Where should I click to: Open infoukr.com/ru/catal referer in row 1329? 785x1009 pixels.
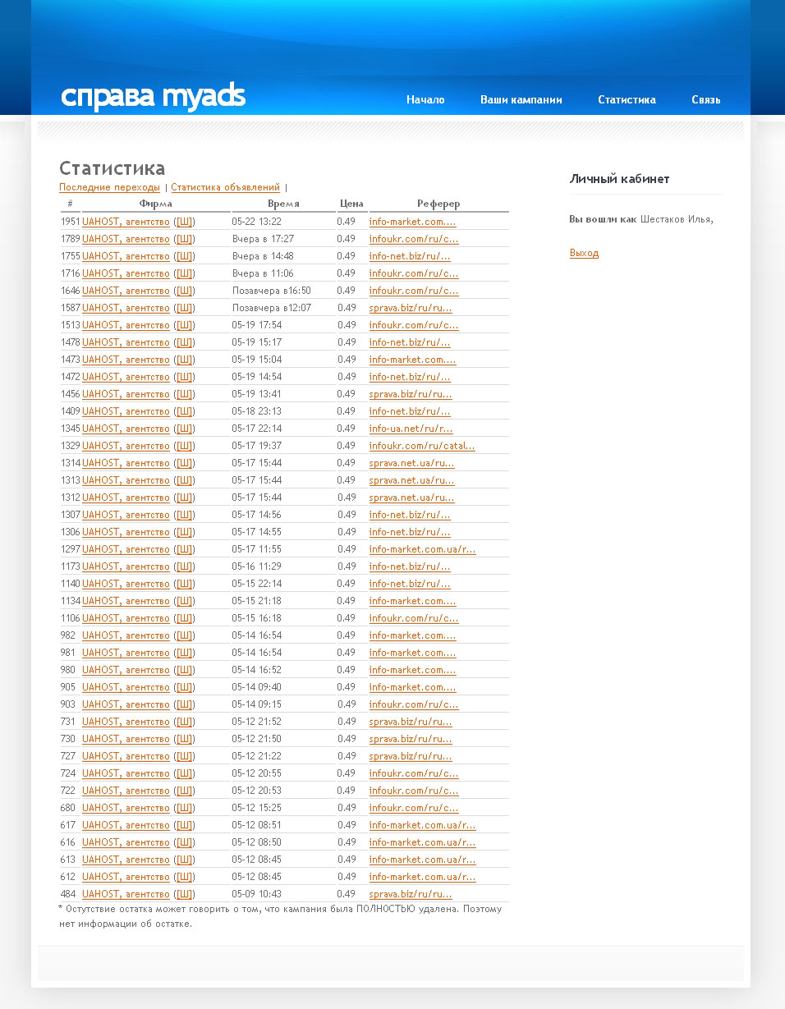tap(422, 446)
